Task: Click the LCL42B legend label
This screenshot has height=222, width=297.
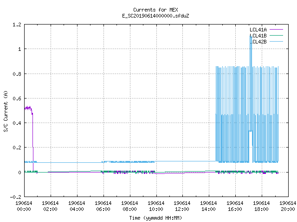Action: click(x=258, y=42)
